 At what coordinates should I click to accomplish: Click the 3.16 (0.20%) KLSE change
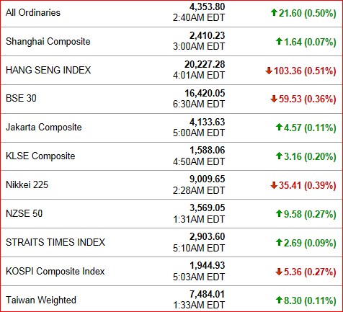click(310, 156)
